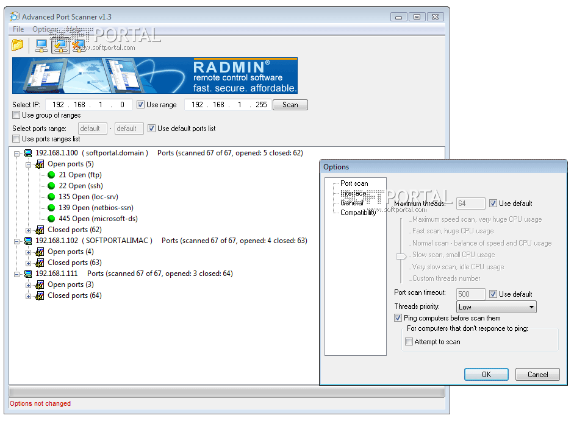Click the second default ports range field
Screen dimensions: 574x421
129,129
